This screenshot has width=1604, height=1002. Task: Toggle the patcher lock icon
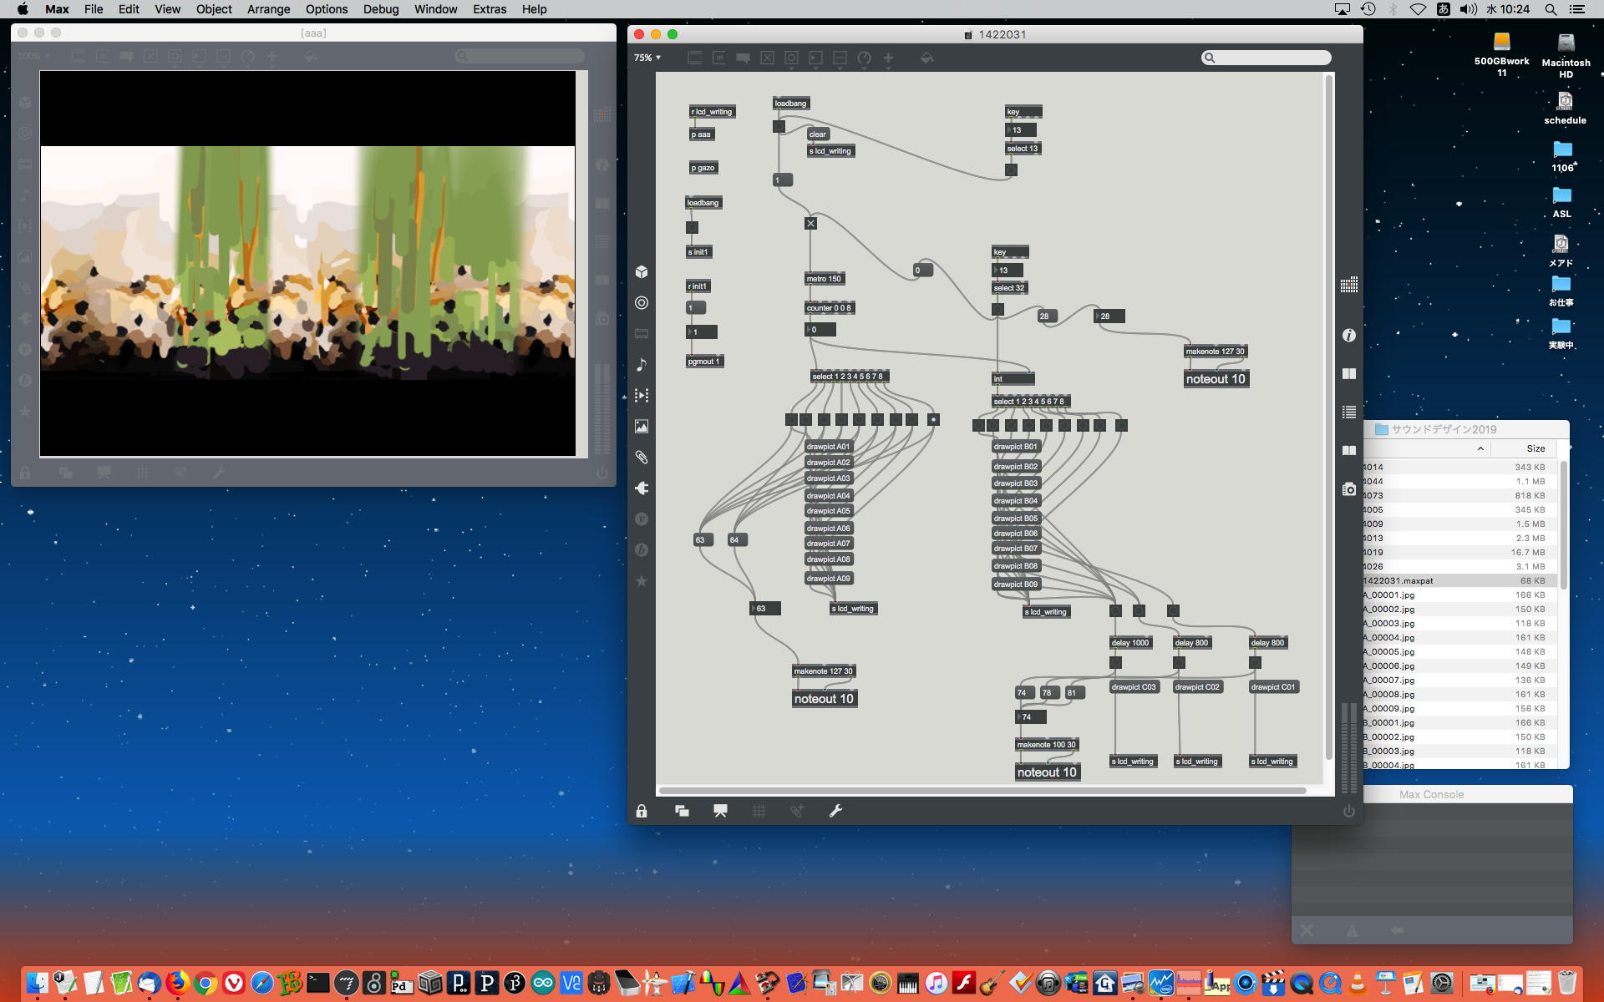(x=642, y=811)
